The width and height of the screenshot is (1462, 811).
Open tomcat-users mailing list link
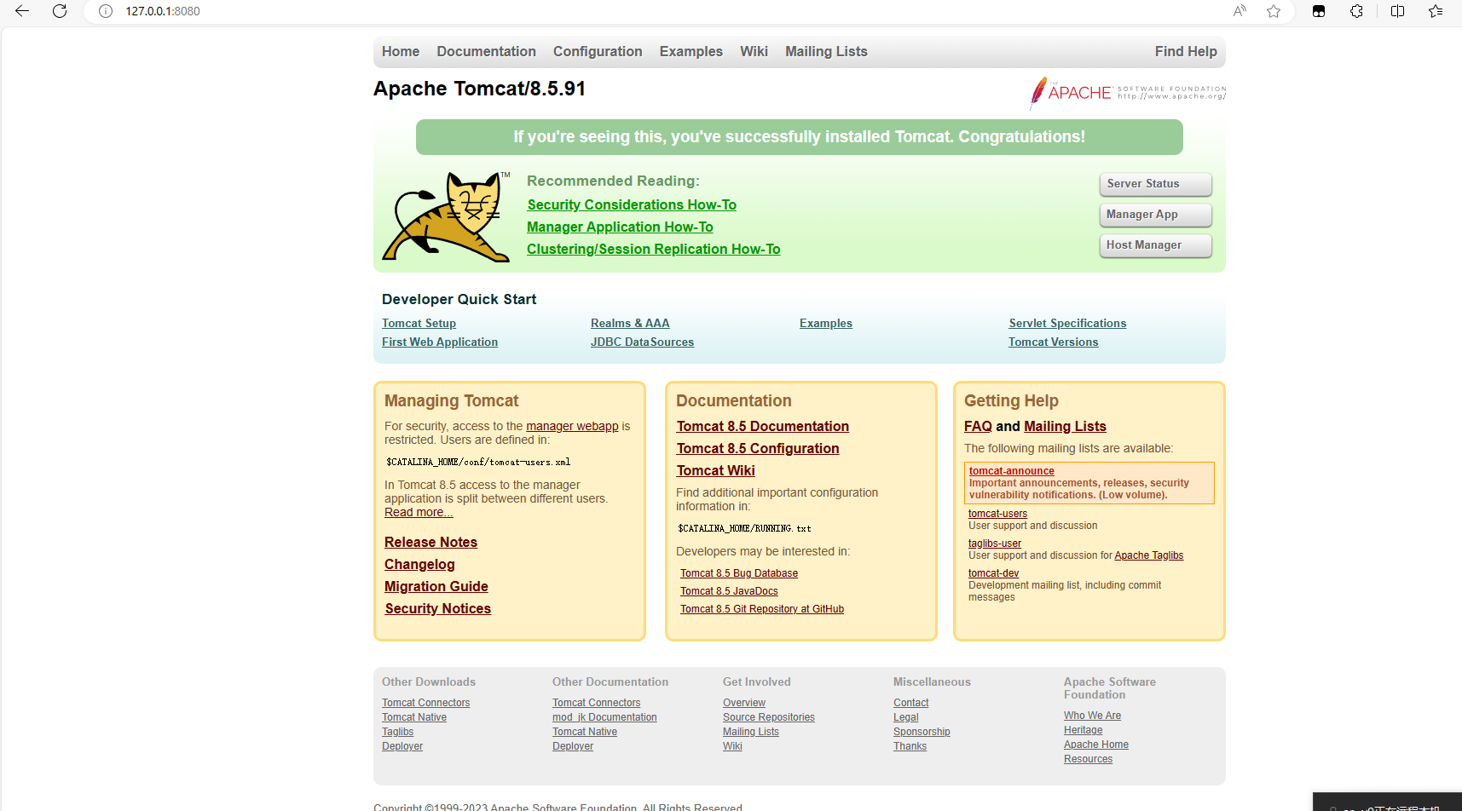(997, 514)
